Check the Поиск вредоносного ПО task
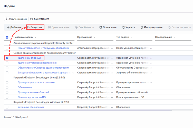The image size is (193, 128). [7, 97]
